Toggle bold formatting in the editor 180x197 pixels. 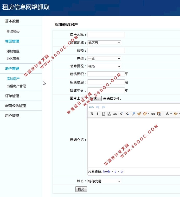(x=92, y=114)
